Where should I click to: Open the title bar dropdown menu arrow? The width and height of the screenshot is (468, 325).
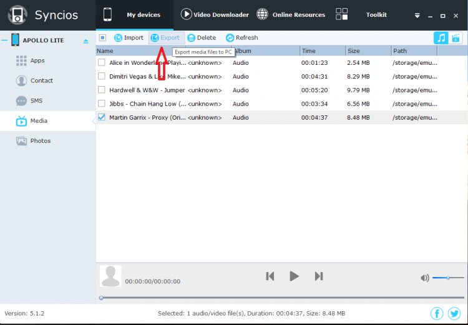(x=417, y=16)
